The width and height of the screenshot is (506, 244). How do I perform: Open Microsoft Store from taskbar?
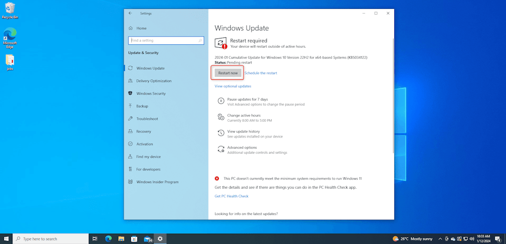click(x=134, y=239)
